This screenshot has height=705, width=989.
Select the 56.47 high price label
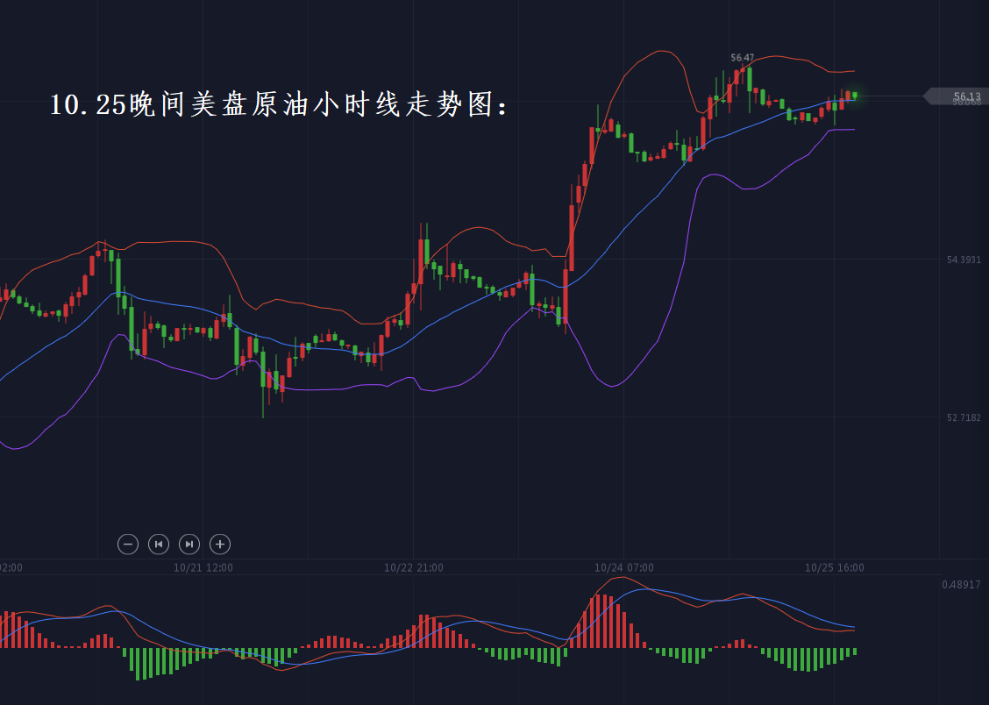[742, 58]
